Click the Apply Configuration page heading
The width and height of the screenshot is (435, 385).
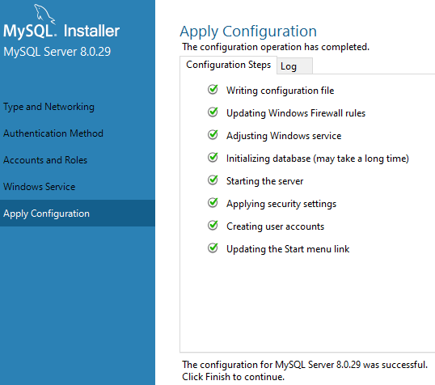(x=248, y=32)
